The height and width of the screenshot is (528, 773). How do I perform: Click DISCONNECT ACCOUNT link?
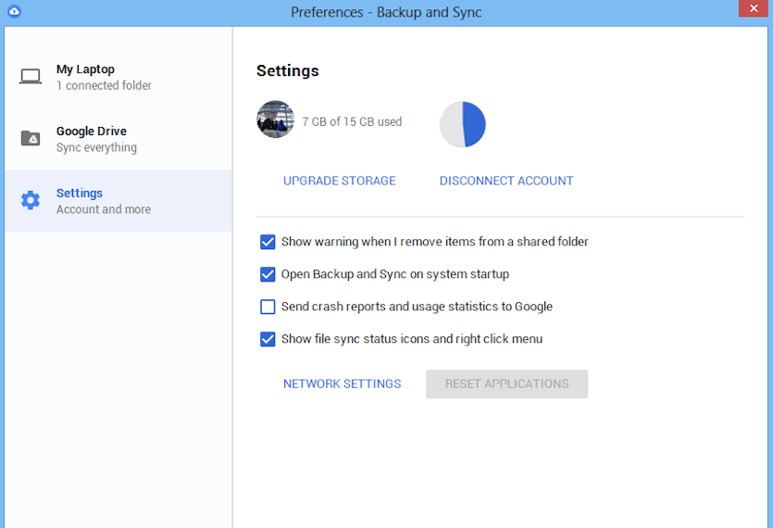[506, 181]
